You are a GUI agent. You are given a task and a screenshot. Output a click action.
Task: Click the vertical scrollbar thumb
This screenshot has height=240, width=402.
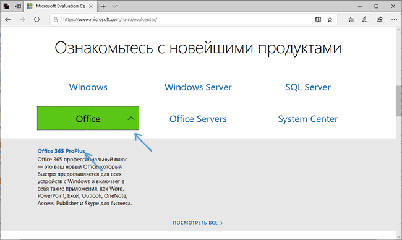pyautogui.click(x=399, y=101)
